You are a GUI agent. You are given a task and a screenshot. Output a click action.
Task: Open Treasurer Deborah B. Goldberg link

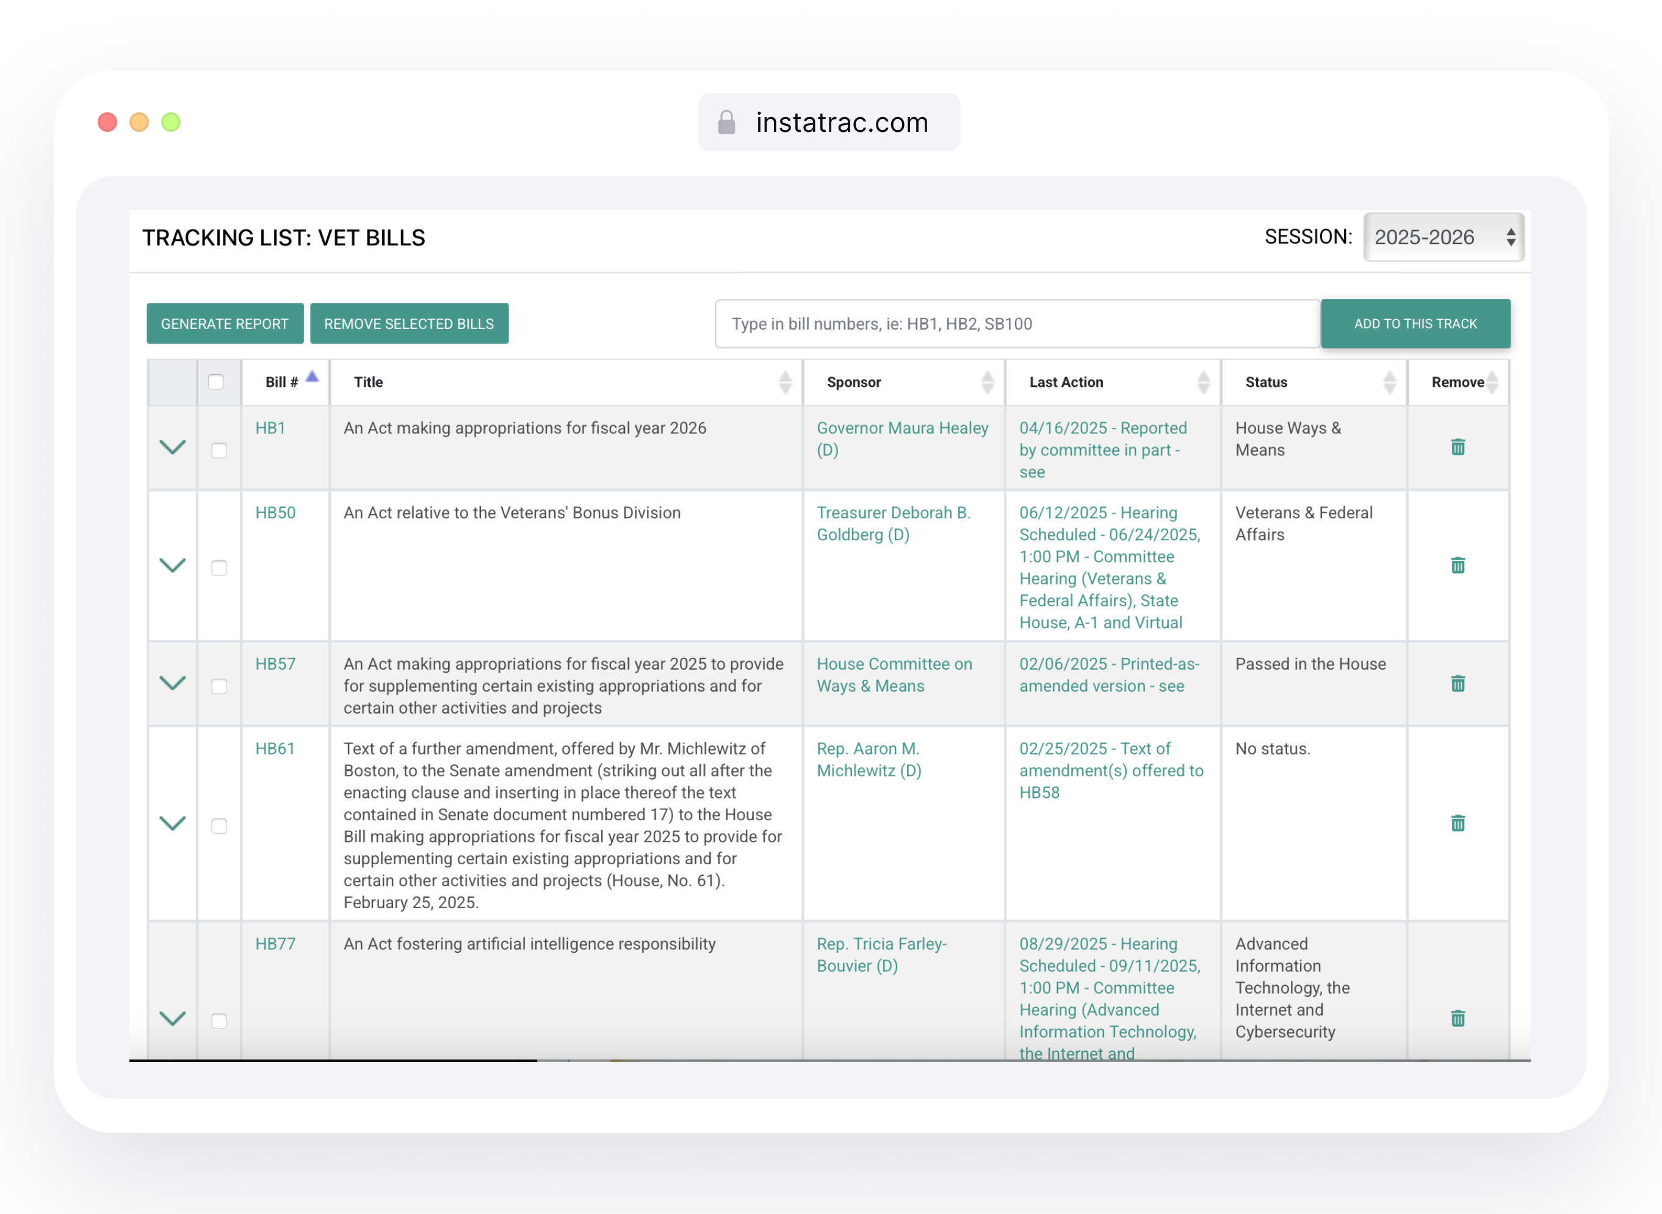click(x=894, y=524)
